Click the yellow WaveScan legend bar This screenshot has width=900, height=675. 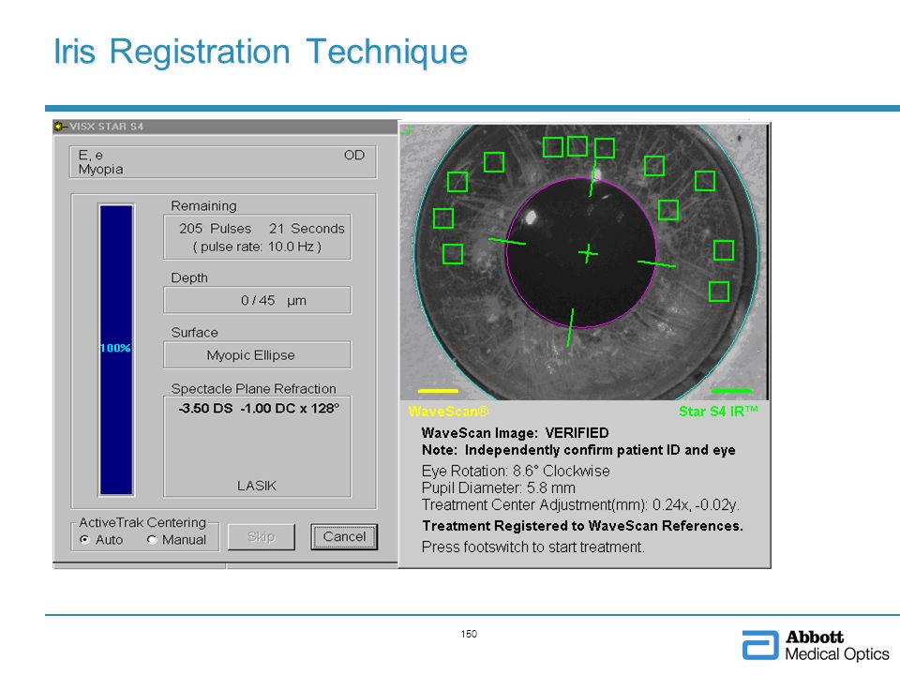coord(438,392)
